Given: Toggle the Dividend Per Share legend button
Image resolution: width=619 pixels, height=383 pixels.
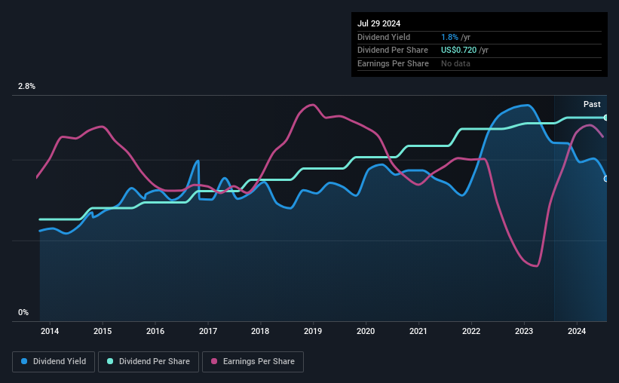Looking at the screenshot, I should (149, 362).
